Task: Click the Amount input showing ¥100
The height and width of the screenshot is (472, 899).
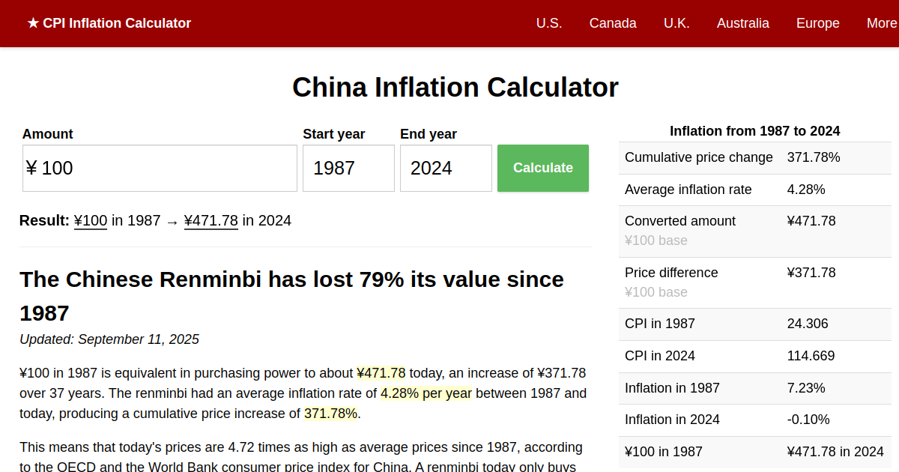Action: tap(160, 168)
